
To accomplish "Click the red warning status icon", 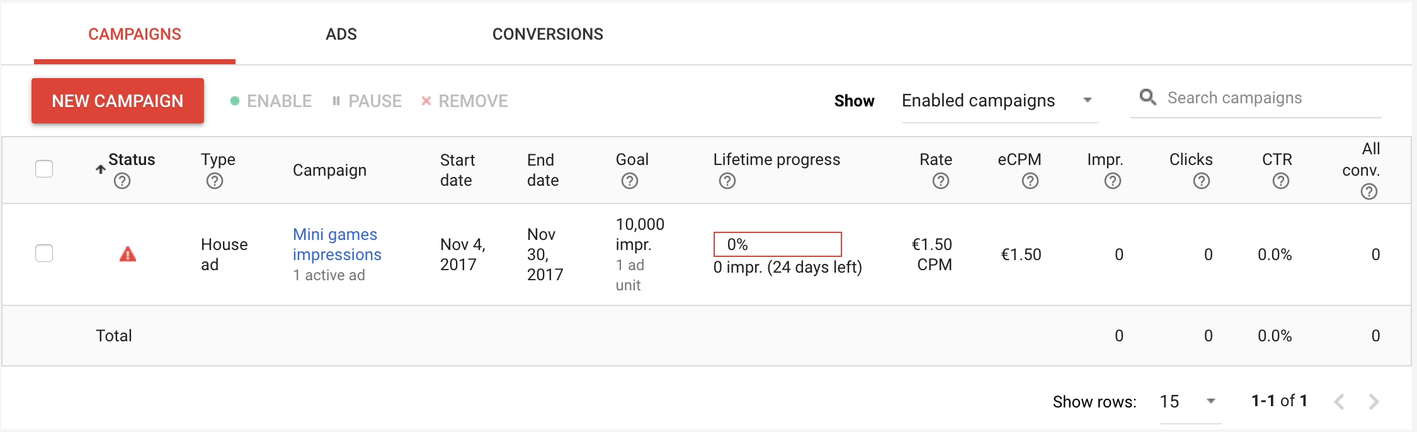I will pos(128,254).
